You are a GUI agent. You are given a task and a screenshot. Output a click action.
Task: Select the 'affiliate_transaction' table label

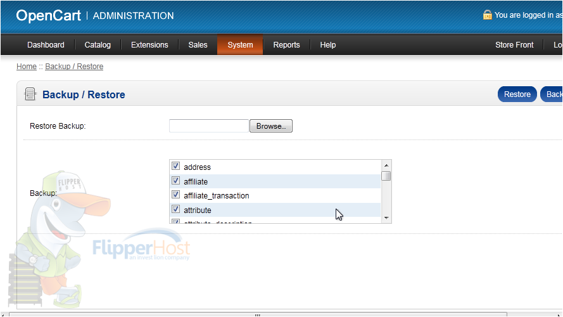(x=217, y=195)
